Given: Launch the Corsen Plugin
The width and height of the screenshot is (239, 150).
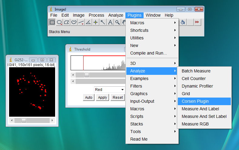Looking at the screenshot, I should pos(204,101).
